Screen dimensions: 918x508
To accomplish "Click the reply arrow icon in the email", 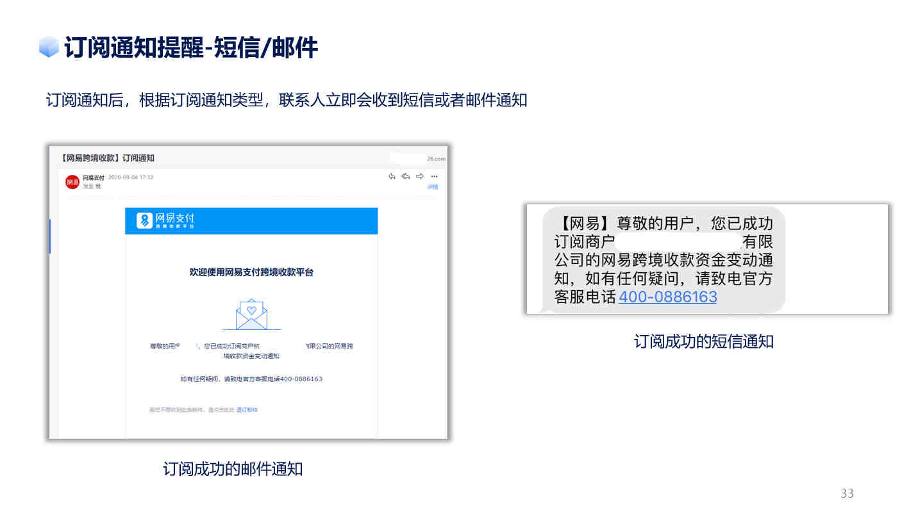I will coord(392,176).
